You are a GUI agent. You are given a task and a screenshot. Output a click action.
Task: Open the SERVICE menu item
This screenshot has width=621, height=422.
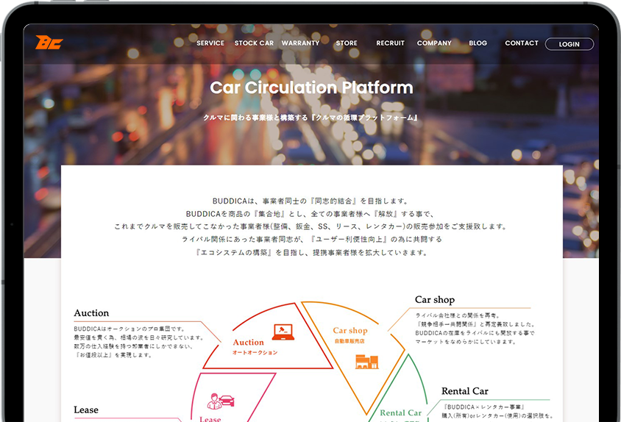click(x=210, y=43)
